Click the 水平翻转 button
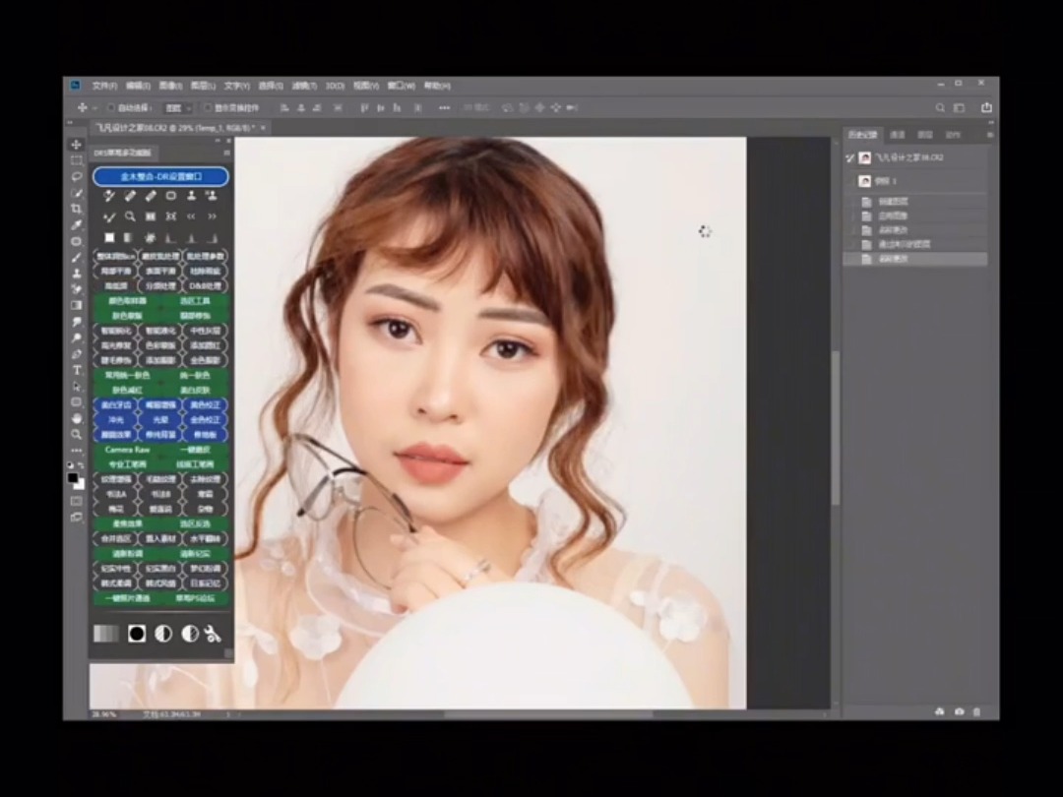Viewport: 1063px width, 797px height. point(205,539)
